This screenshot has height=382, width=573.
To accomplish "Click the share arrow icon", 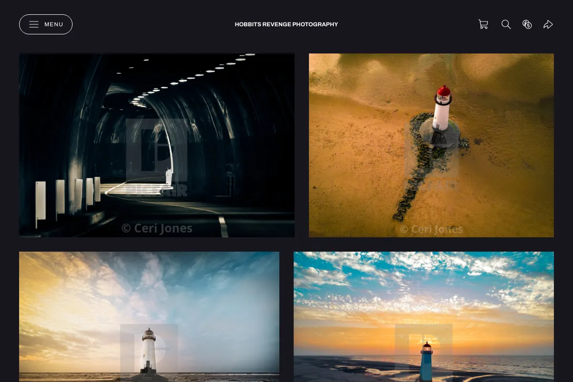I will tap(548, 24).
